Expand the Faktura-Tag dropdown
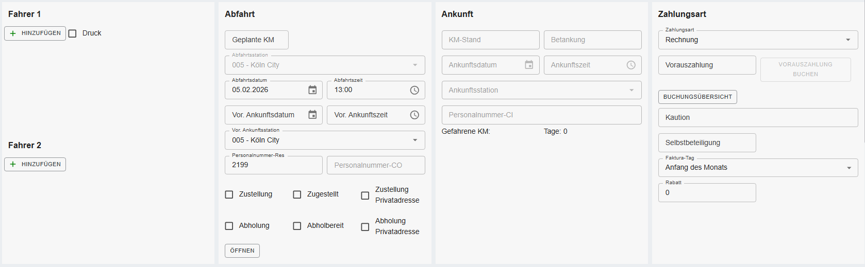This screenshot has width=865, height=267. pyautogui.click(x=849, y=168)
